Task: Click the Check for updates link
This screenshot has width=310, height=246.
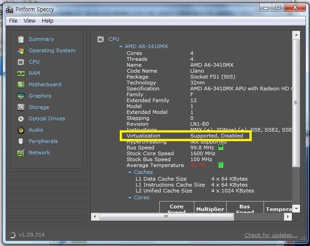Action: click(x=271, y=235)
